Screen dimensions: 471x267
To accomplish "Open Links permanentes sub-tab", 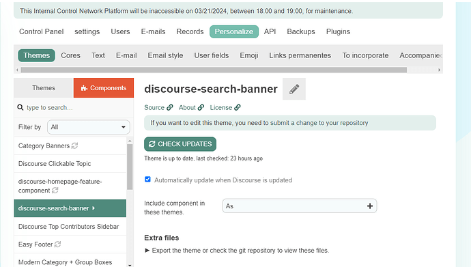I will [300, 55].
